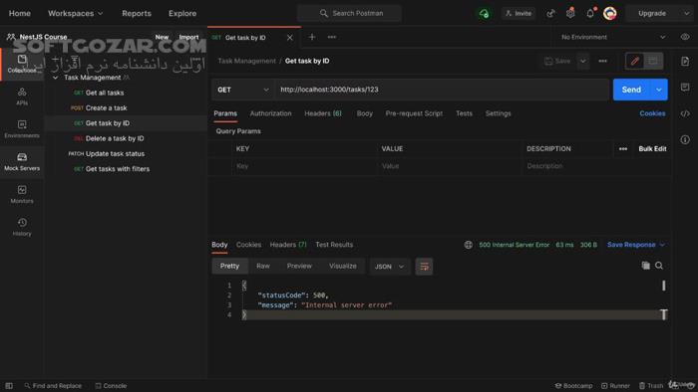This screenshot has height=392, width=698.
Task: Click the environment quick look eye icon
Action: pyautogui.click(x=685, y=37)
